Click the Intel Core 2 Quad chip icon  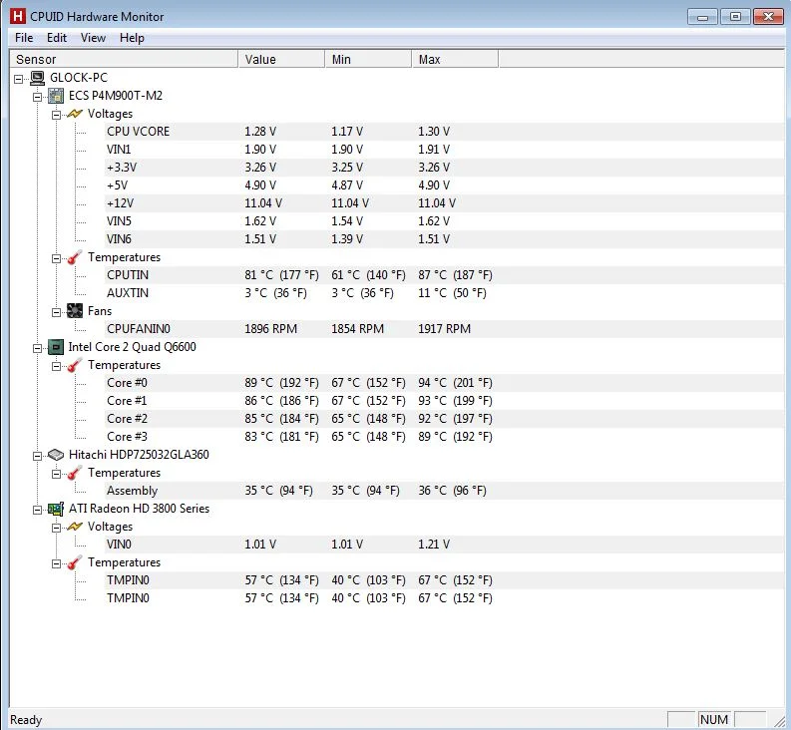(56, 347)
